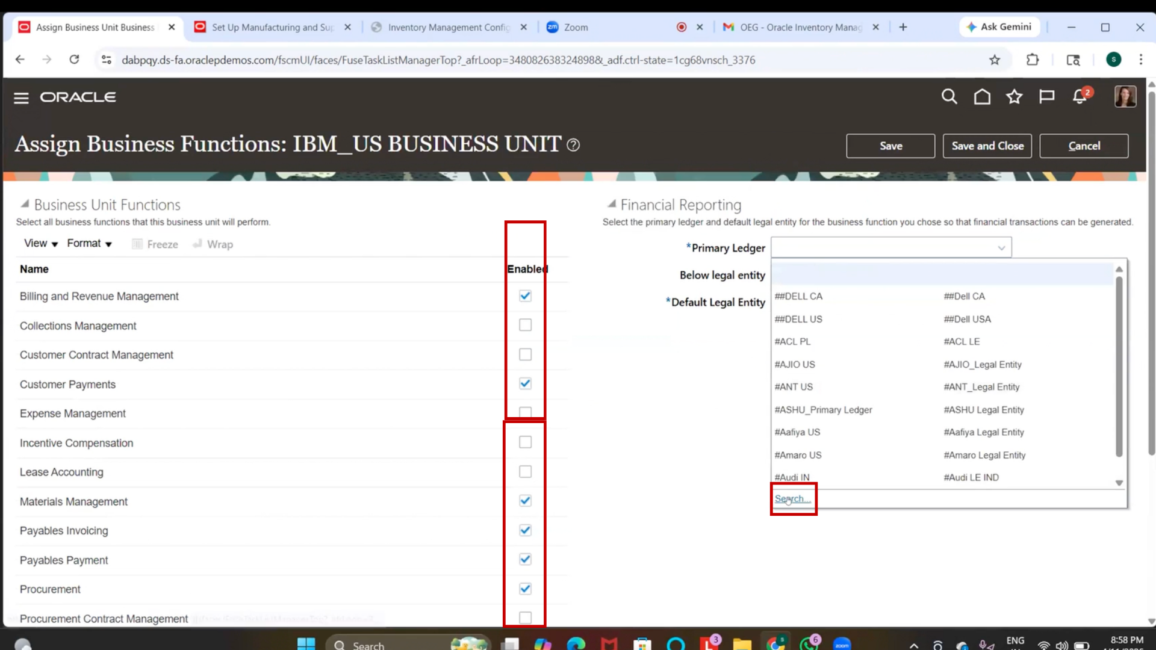Open Chrome three-dot menu
Image resolution: width=1156 pixels, height=650 pixels.
pos(1141,60)
